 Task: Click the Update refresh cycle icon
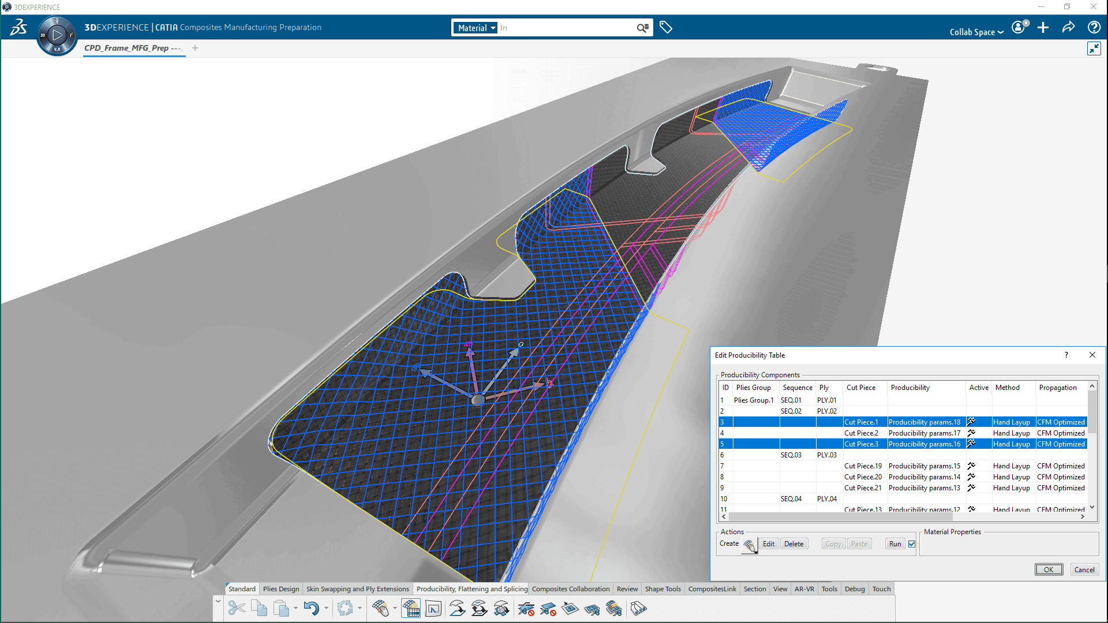[345, 609]
